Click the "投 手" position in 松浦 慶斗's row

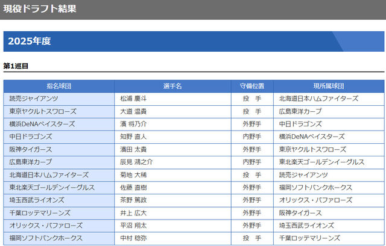(x=252, y=99)
